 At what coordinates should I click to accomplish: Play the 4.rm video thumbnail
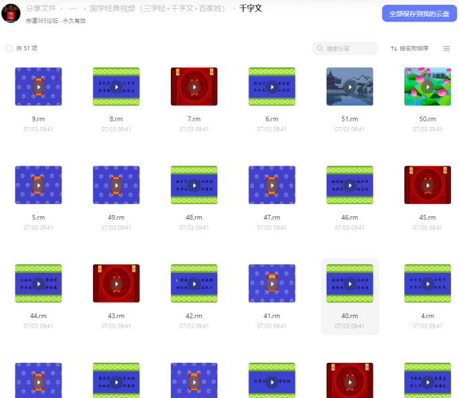point(428,284)
